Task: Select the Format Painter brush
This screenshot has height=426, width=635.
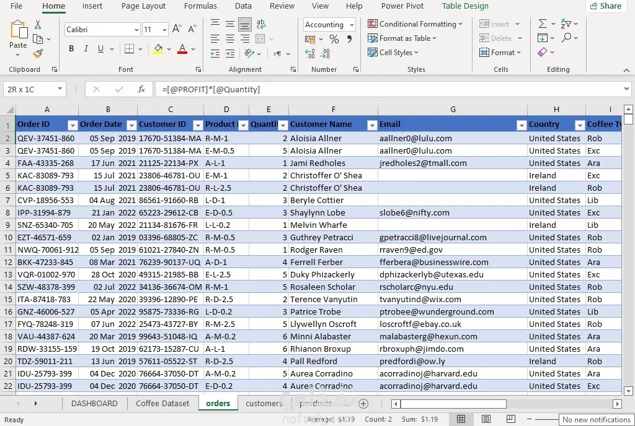Action: click(x=38, y=53)
